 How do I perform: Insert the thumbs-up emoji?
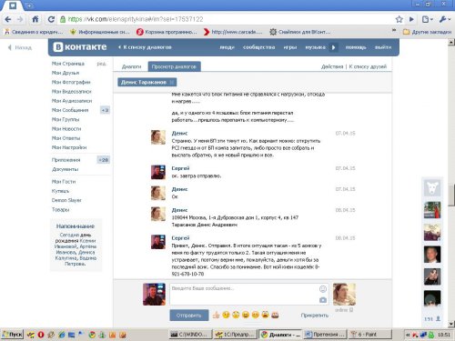coord(216,315)
